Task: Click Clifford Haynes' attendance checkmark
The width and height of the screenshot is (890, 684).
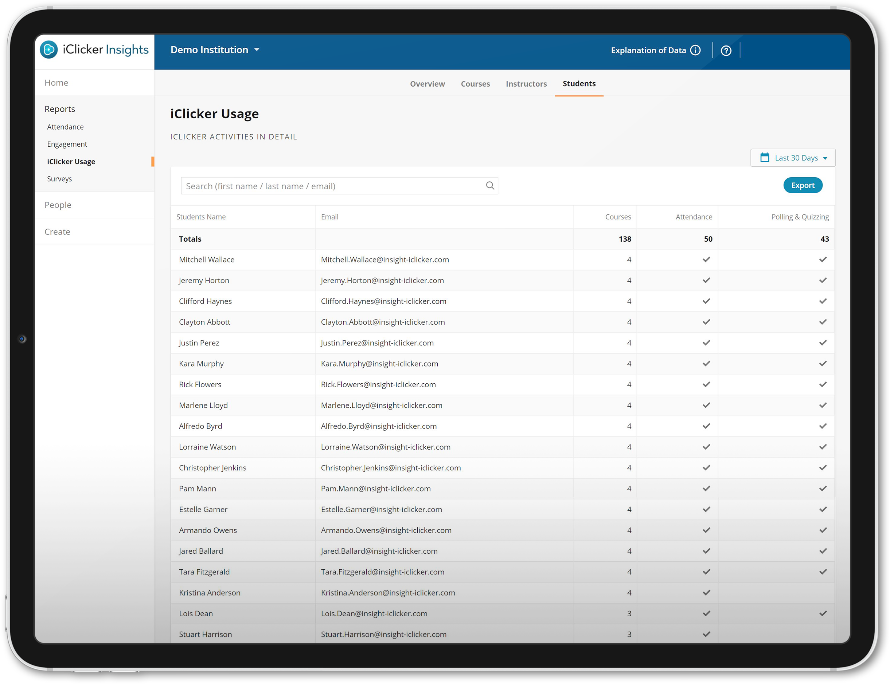Action: tap(707, 301)
